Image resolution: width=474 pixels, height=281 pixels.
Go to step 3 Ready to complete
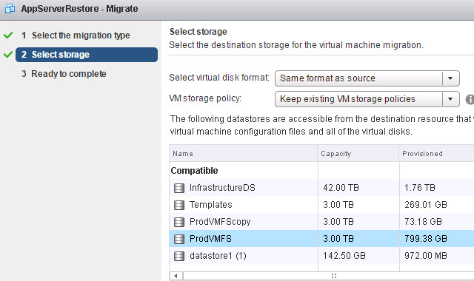[64, 74]
